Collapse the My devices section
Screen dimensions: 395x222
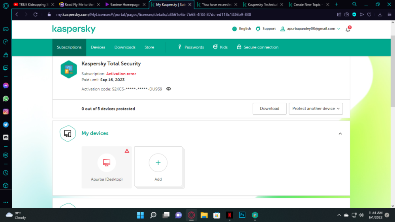tap(340, 134)
